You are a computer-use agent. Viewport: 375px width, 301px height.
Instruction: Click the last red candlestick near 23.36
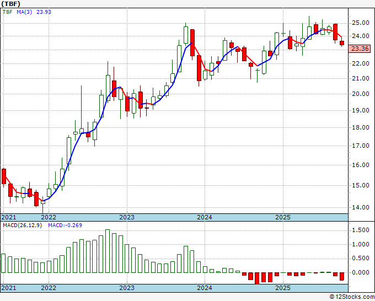click(342, 43)
